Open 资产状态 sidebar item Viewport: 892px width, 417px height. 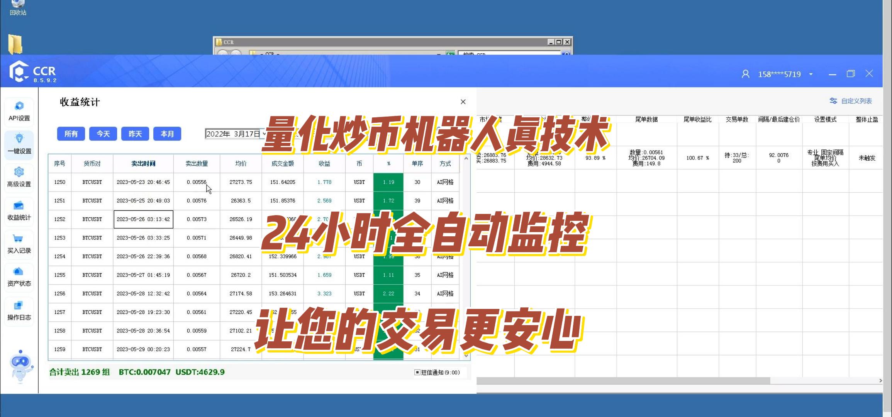click(19, 277)
